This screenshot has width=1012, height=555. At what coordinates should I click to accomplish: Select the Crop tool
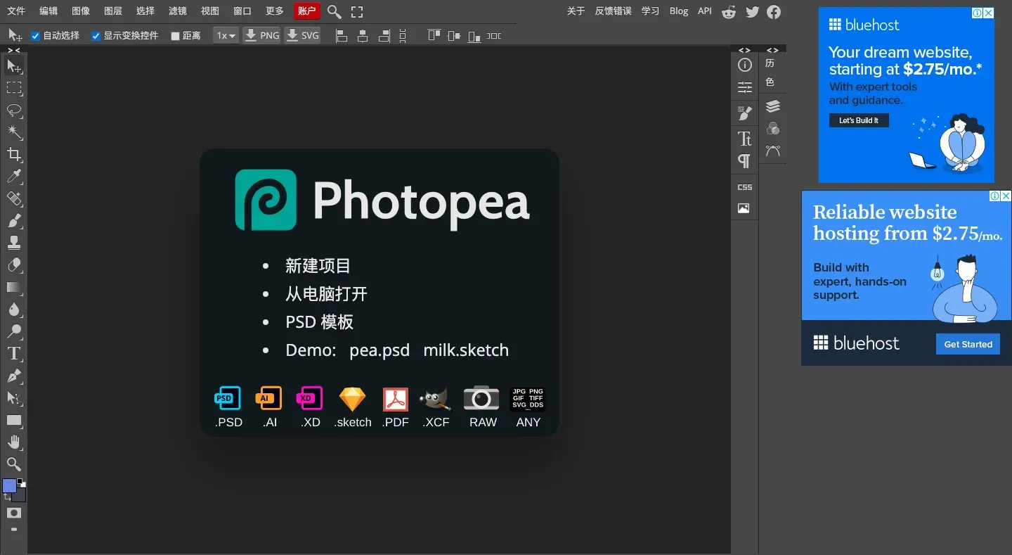(x=14, y=155)
